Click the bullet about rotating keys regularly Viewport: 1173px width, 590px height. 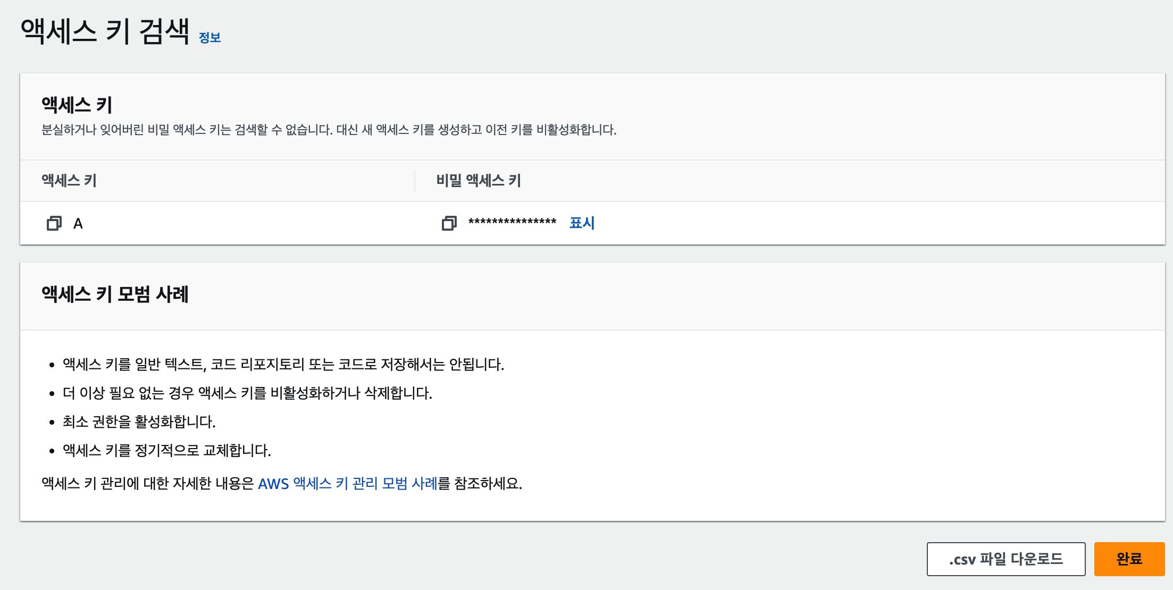(166, 450)
